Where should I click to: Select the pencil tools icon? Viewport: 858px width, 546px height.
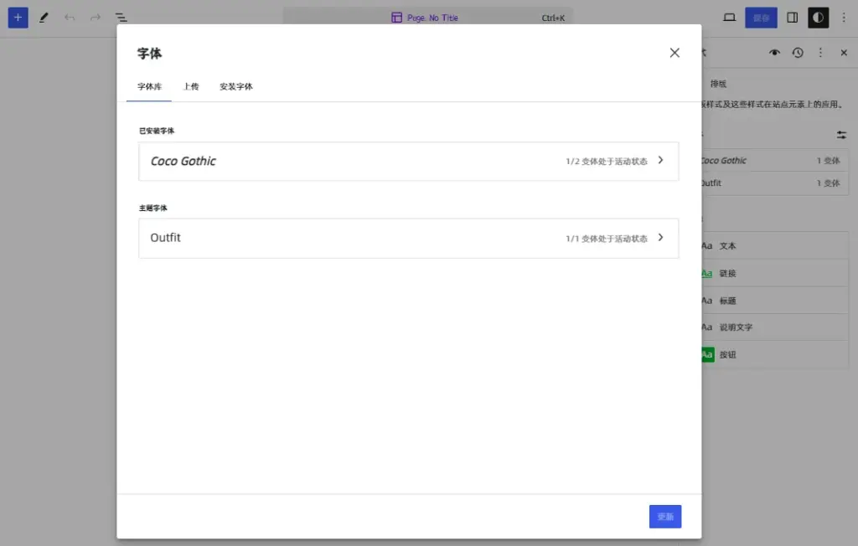(x=44, y=18)
